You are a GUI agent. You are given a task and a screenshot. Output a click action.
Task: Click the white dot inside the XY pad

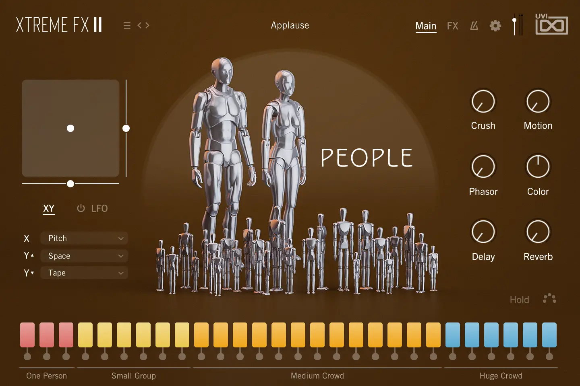click(x=70, y=128)
